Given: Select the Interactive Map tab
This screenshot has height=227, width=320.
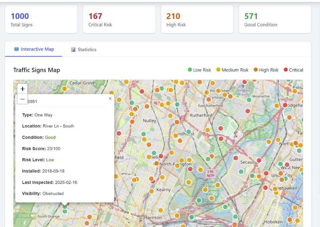Looking at the screenshot, I should click(x=34, y=49).
